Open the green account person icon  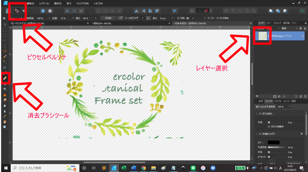tap(302, 11)
